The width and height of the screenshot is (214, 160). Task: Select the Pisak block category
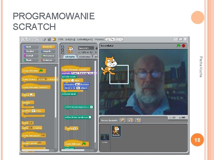click(31, 60)
